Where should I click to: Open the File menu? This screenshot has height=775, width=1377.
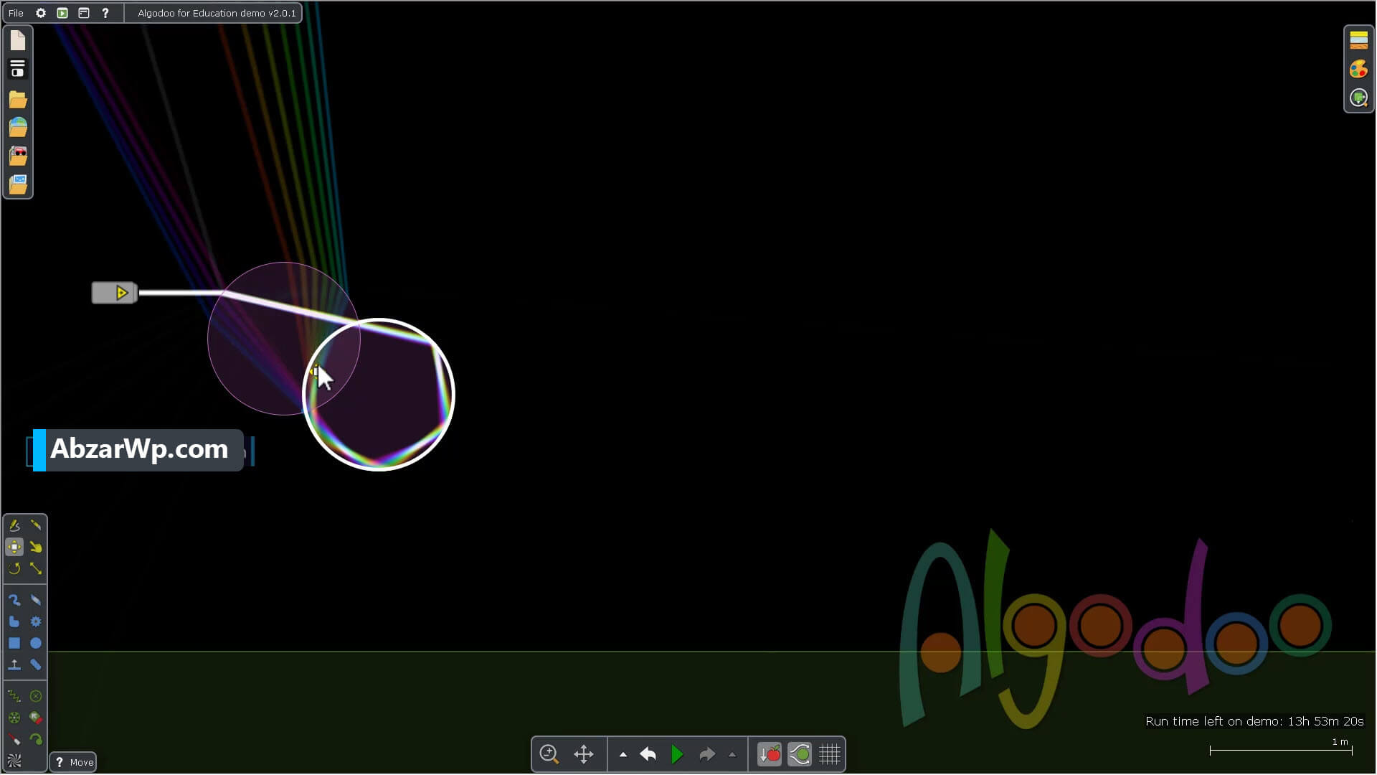click(16, 13)
